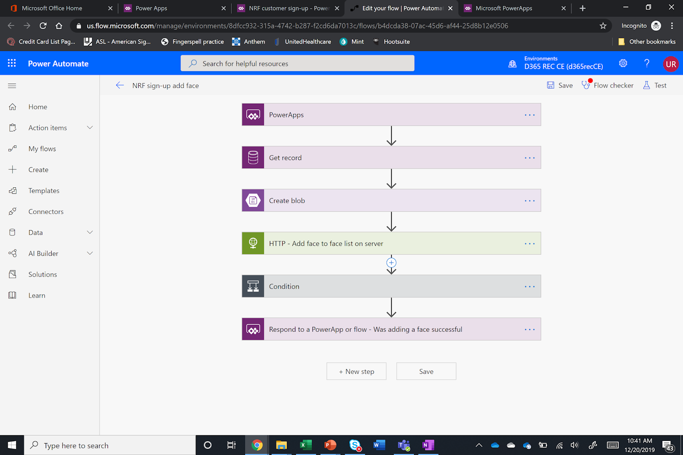Expand the Action items sidebar section
This screenshot has width=683, height=455.
tap(90, 127)
